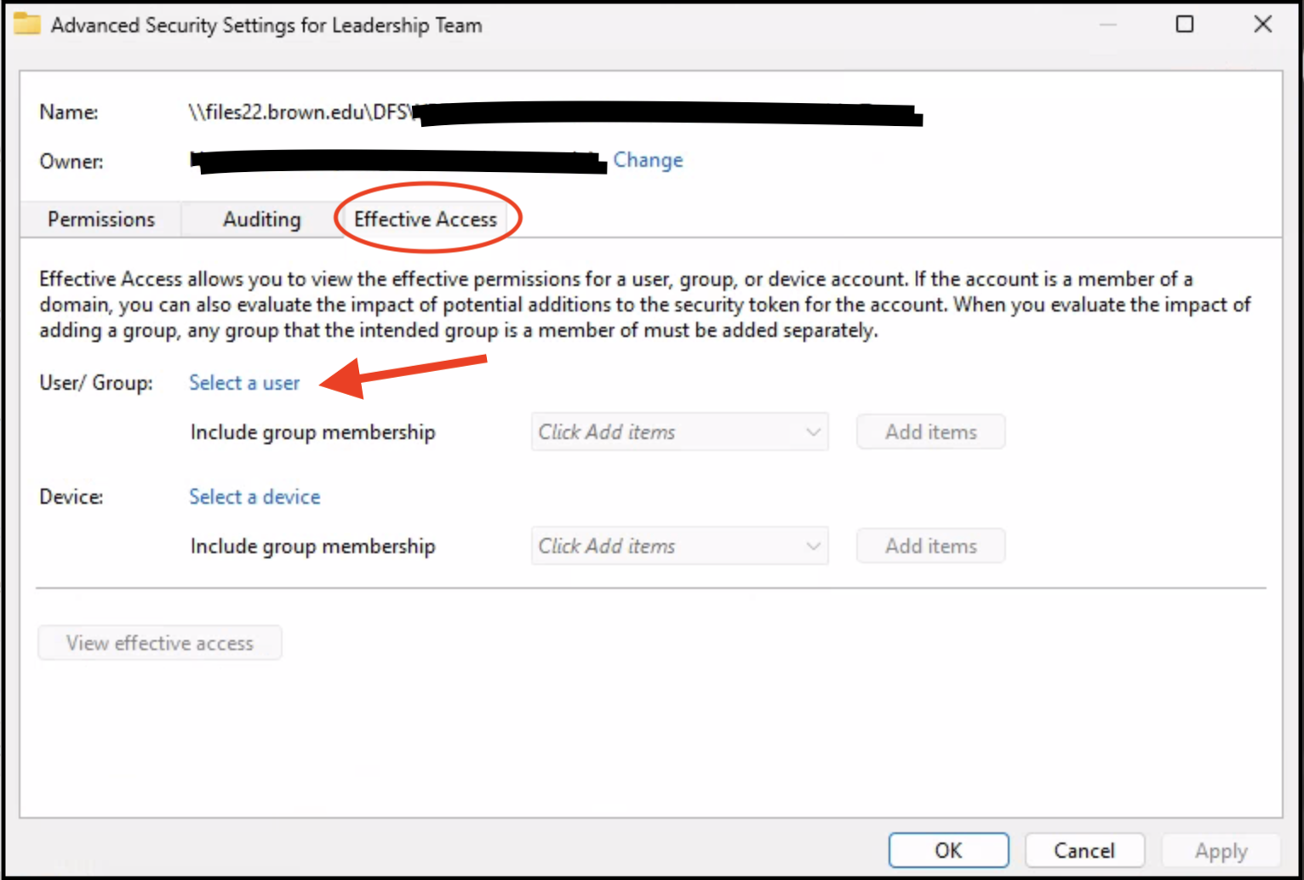Click the 'Select a user' link
The height and width of the screenshot is (880, 1304).
[244, 383]
